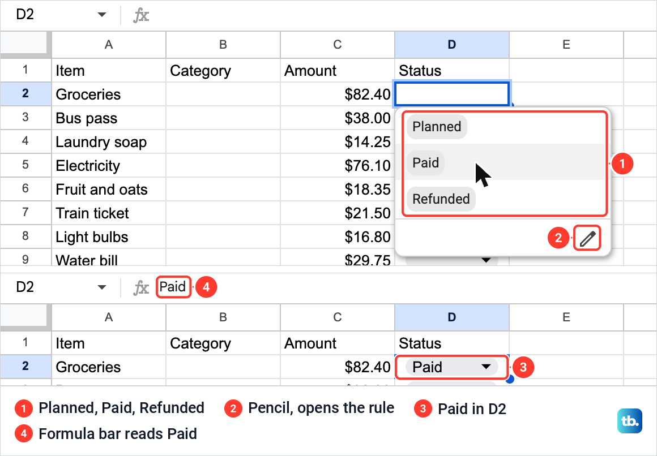Select highlighted column D header in upper sheet
The width and height of the screenshot is (657, 456).
[x=452, y=44]
